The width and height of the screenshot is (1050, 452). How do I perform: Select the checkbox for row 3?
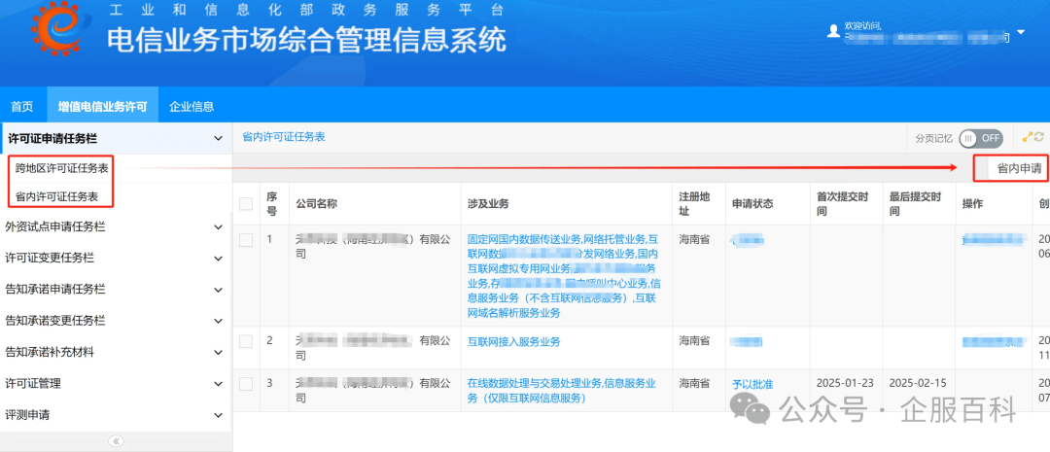click(x=246, y=384)
